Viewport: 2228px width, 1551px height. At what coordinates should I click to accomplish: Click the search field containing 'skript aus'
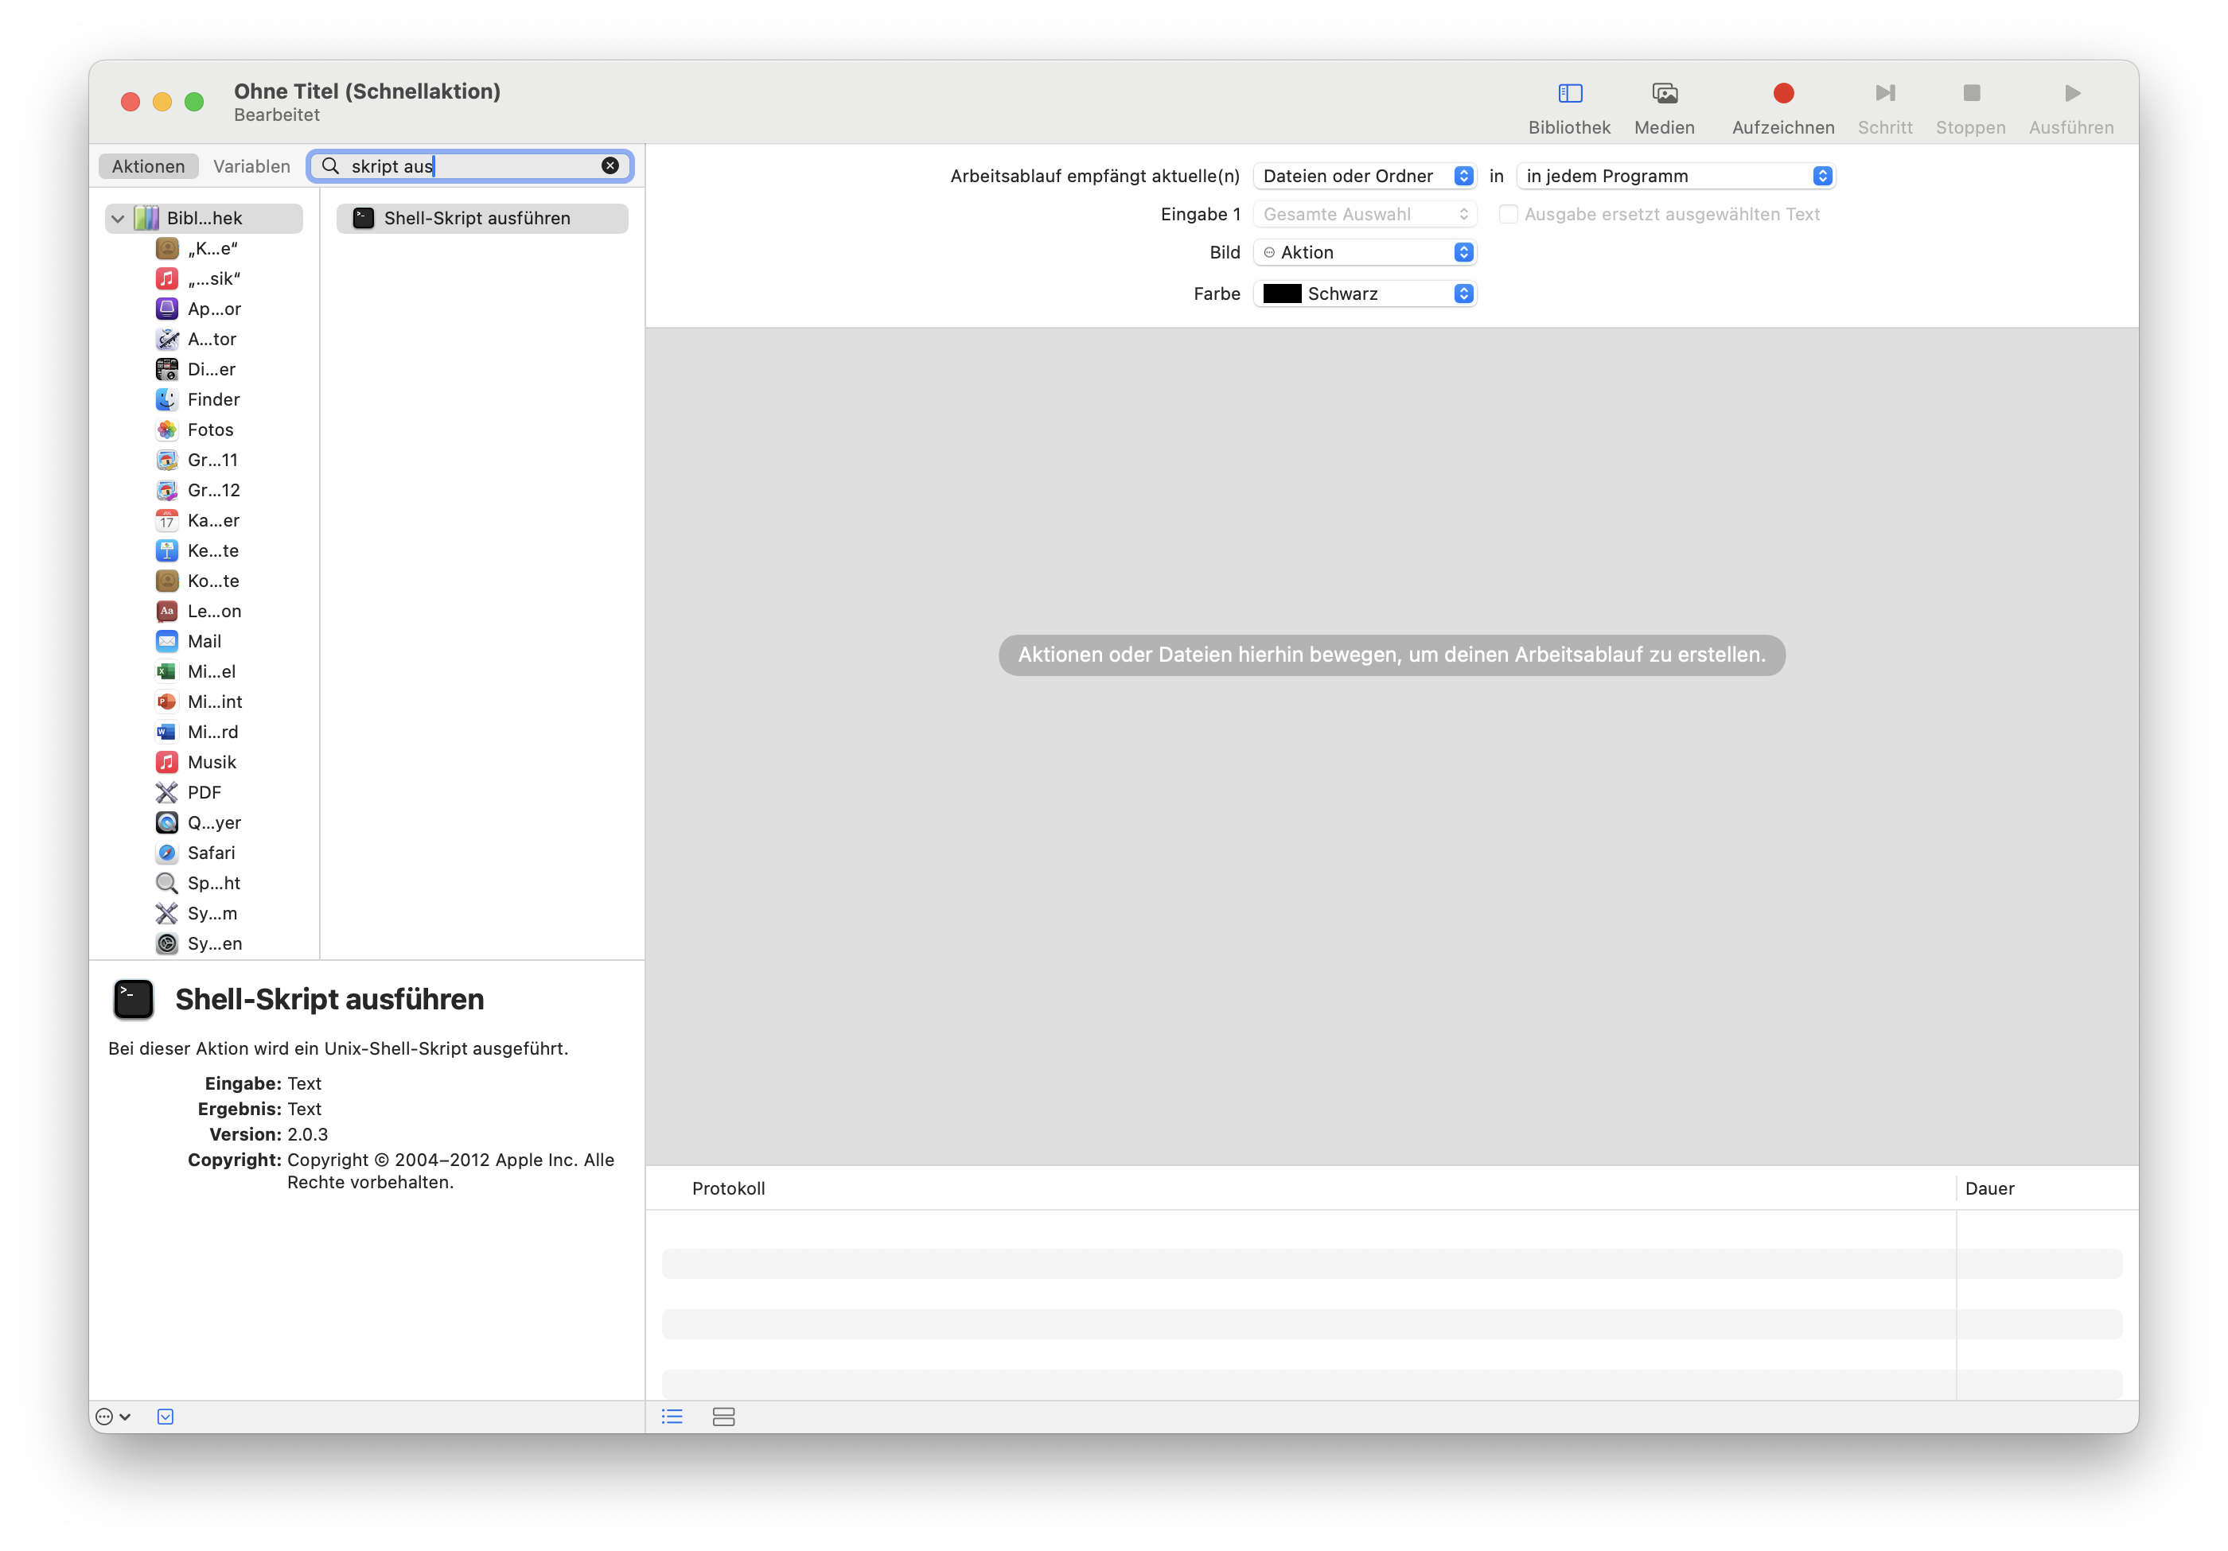tap(465, 166)
